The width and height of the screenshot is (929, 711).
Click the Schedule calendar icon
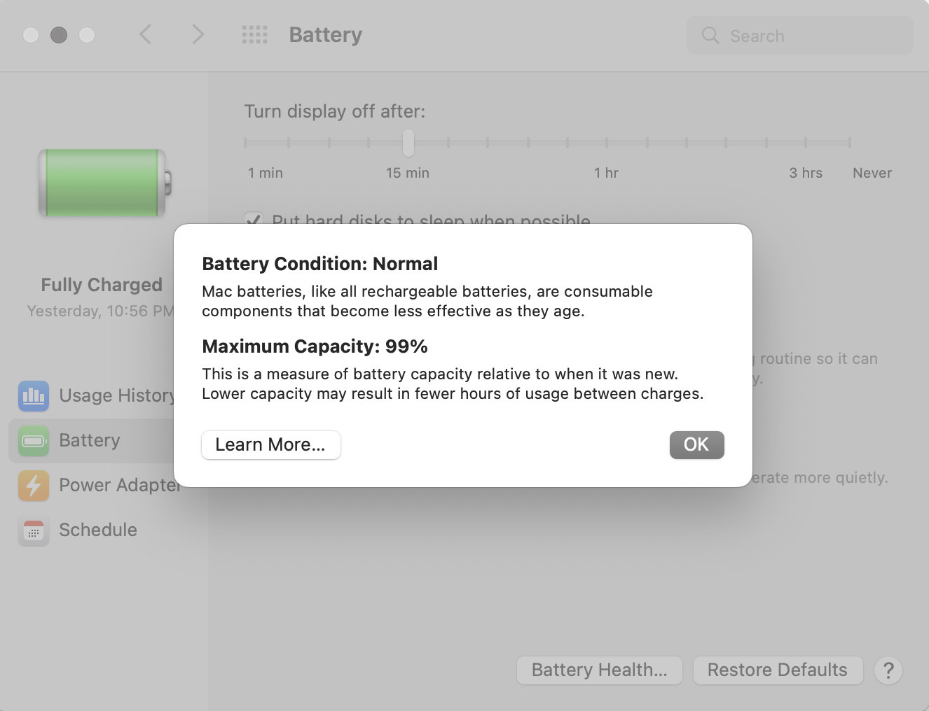tap(34, 530)
